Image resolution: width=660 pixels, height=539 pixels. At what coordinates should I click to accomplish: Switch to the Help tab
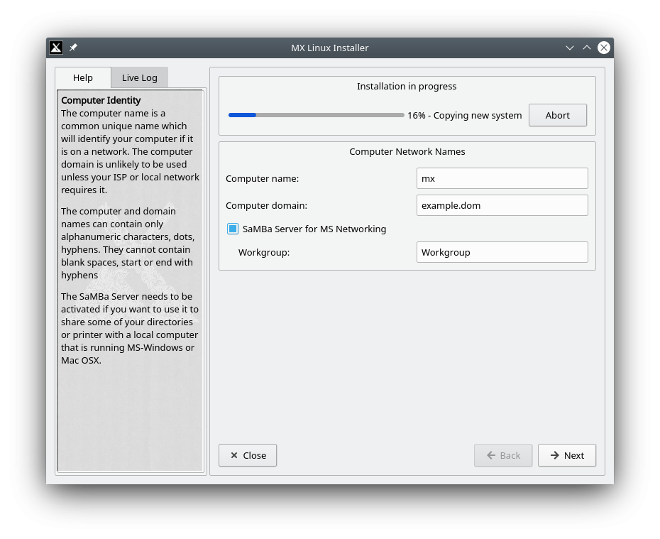click(x=83, y=78)
